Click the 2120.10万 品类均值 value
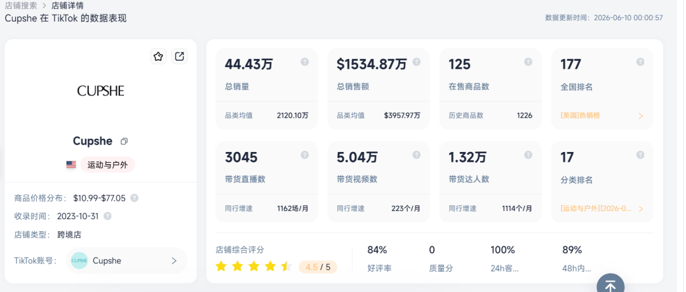 coord(293,116)
